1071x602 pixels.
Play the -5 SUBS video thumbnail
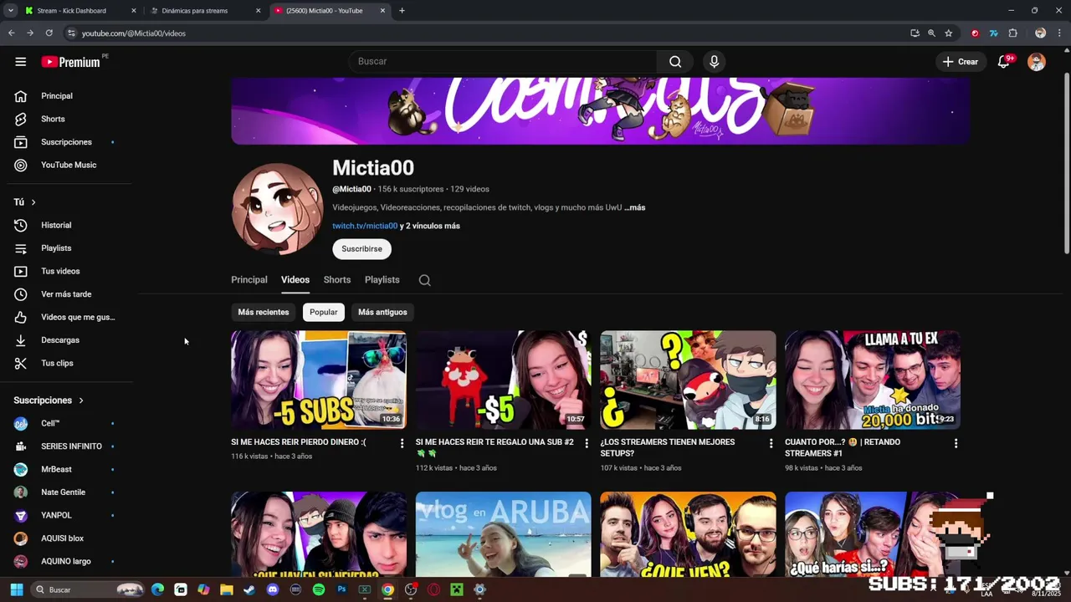click(x=319, y=380)
